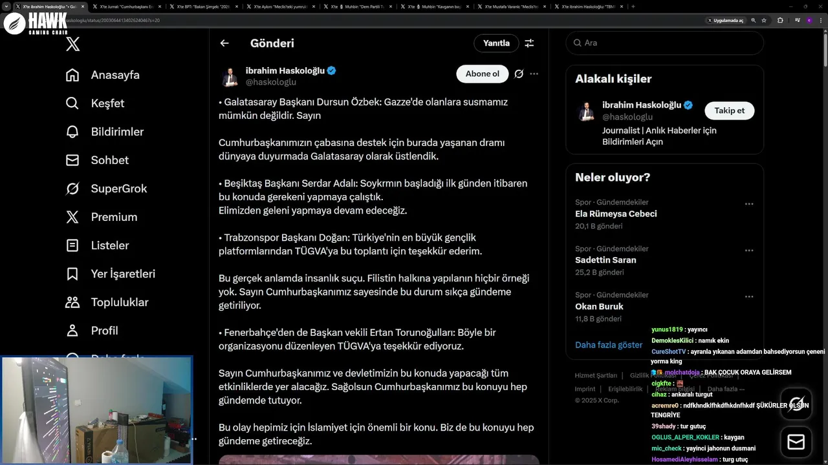Open Listeler in the sidebar
The height and width of the screenshot is (465, 828).
point(97,245)
